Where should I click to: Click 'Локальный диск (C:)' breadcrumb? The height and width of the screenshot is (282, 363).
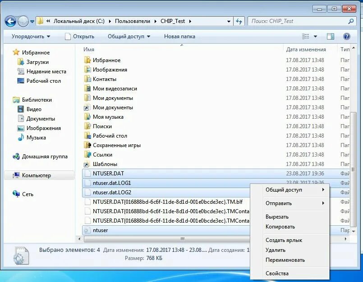tap(79, 21)
